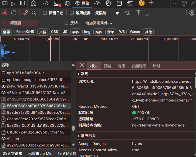This screenshot has height=157, width=196.
Task: Open network panel settings gear
Action: coord(192,13)
